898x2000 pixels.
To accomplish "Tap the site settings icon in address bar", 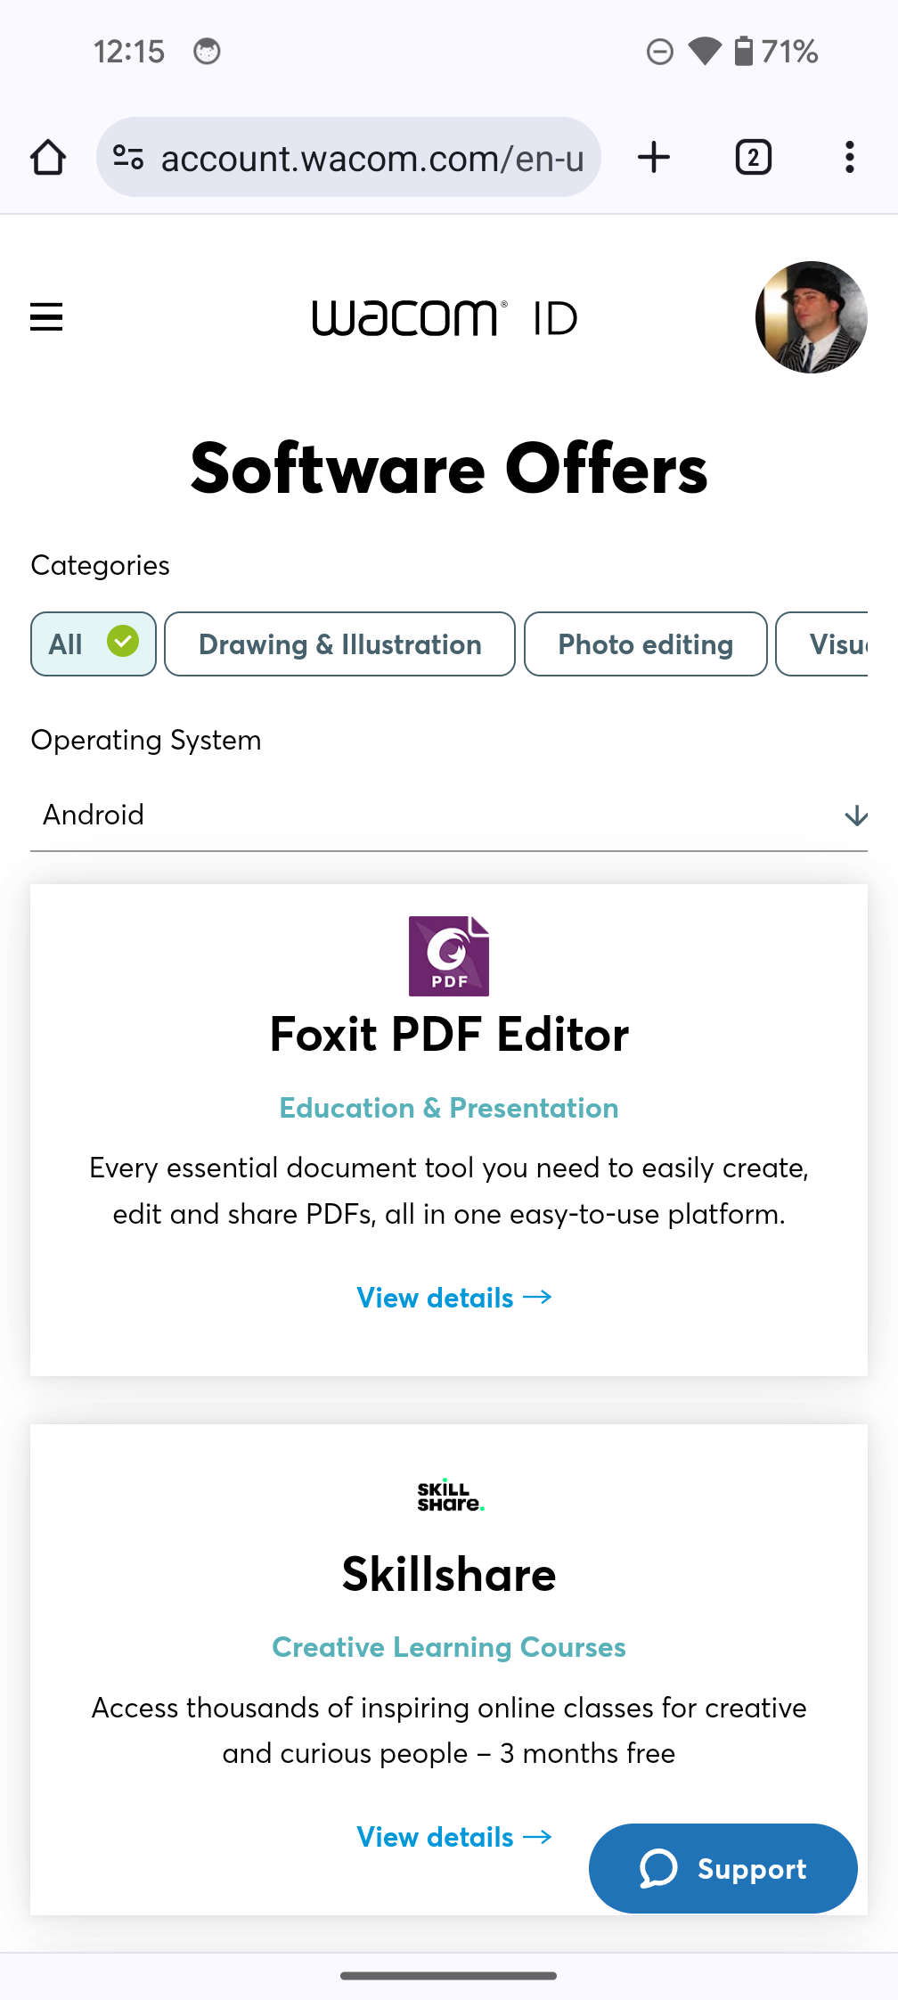I will pos(128,158).
